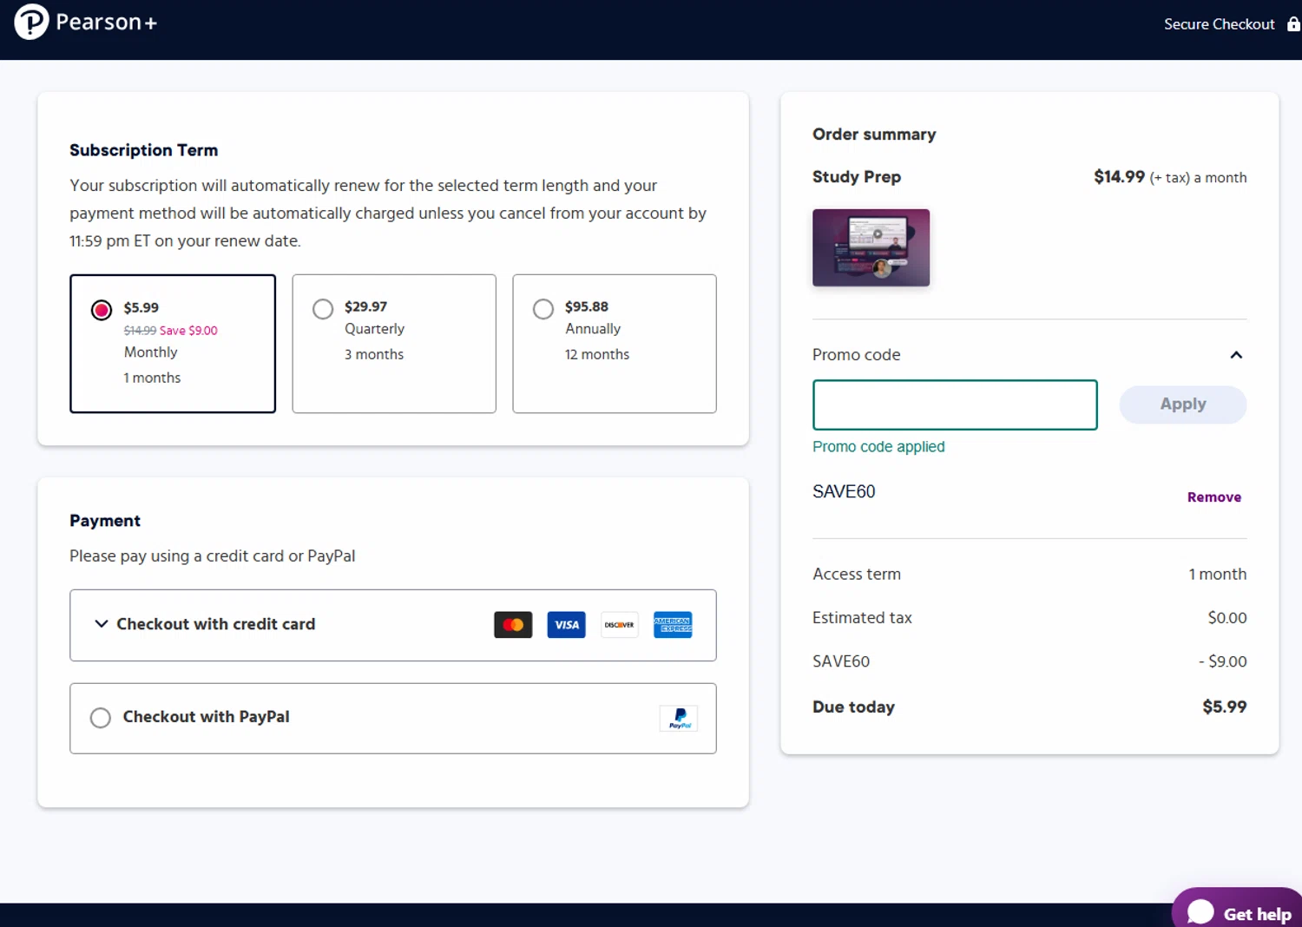Select the $95.88 Annually radio button
Viewport: 1302px width, 927px height.
click(x=543, y=309)
